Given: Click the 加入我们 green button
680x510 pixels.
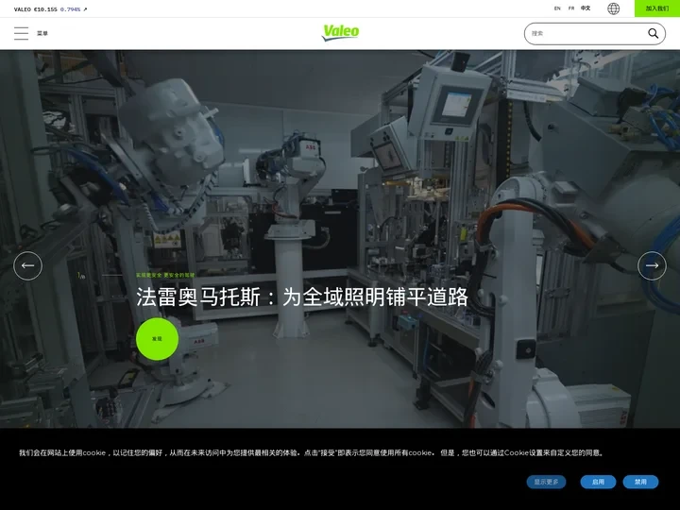Looking at the screenshot, I should [x=657, y=8].
